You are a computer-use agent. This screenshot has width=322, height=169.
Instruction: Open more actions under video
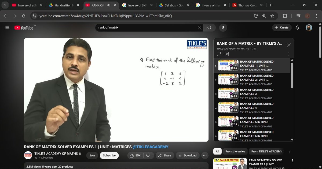[x=205, y=155]
